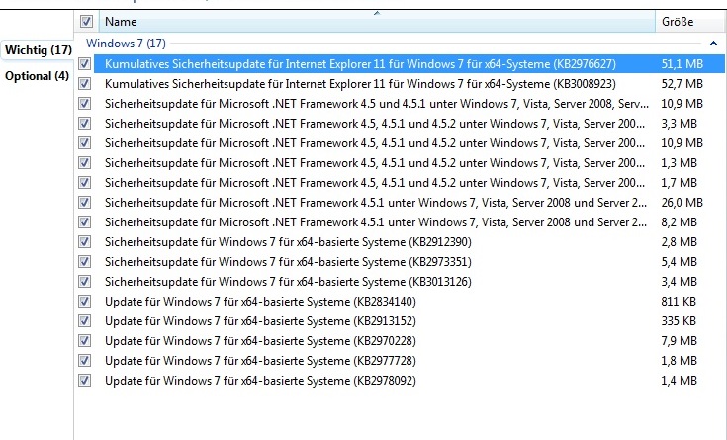The width and height of the screenshot is (727, 440).
Task: Uncheck the checkbox for Sicherheitsupdate KB3013126
Action: [x=84, y=282]
